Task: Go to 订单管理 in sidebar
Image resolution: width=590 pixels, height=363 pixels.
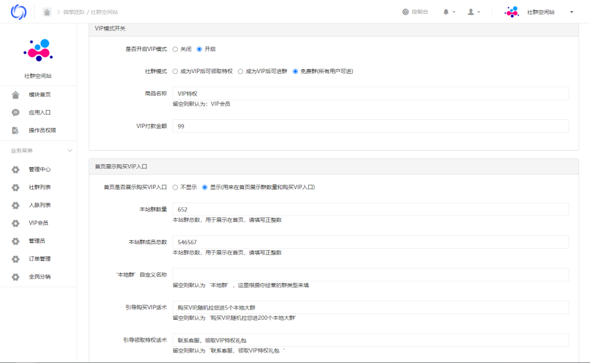Action: [x=39, y=259]
